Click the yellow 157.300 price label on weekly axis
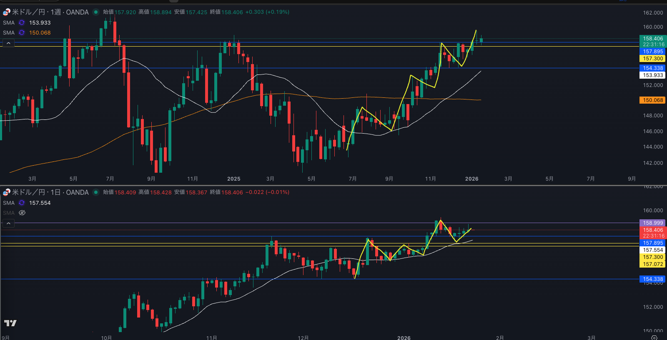Image resolution: width=667 pixels, height=340 pixels. [x=652, y=59]
